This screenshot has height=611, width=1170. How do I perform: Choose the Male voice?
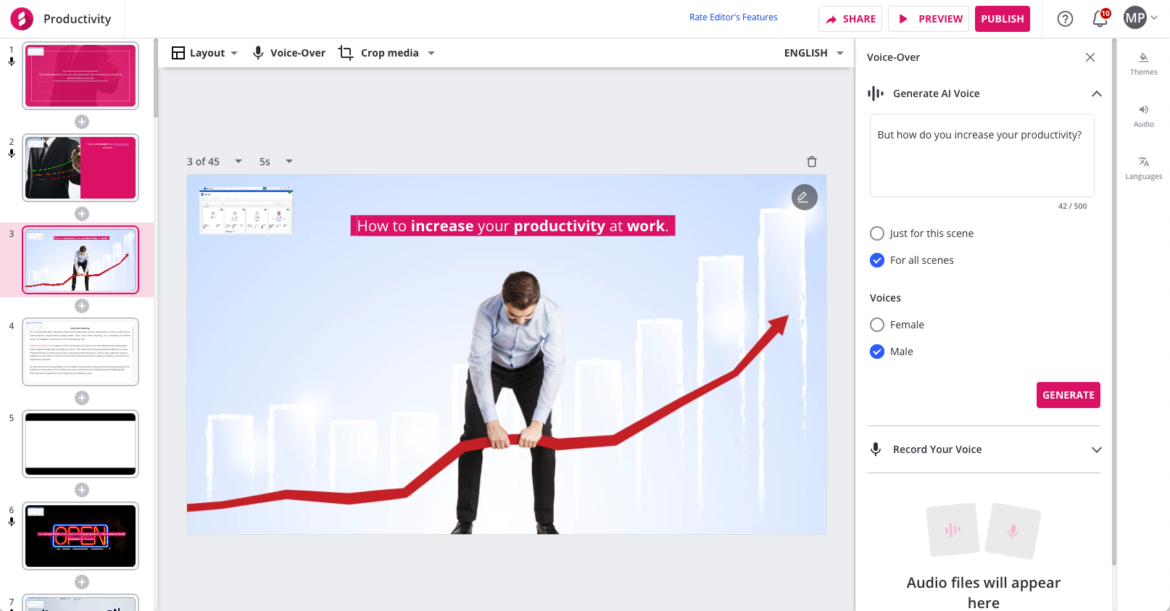pos(877,352)
